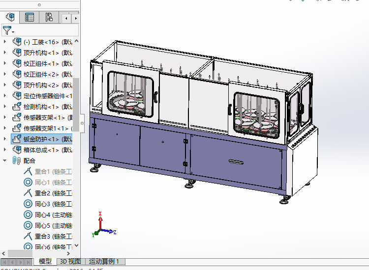Click the 工装<16> assembly icon
This screenshot has height=270, width=369.
coord(17,42)
